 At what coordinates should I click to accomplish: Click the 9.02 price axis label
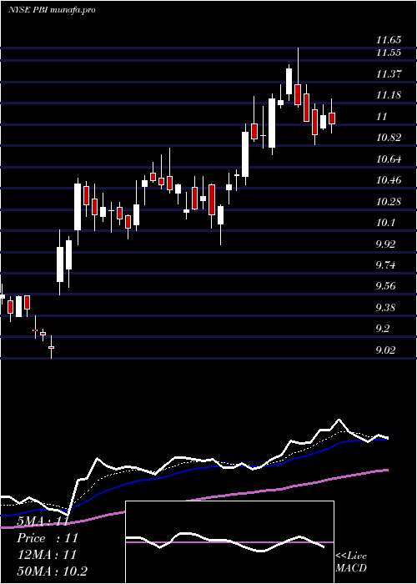pyautogui.click(x=385, y=350)
